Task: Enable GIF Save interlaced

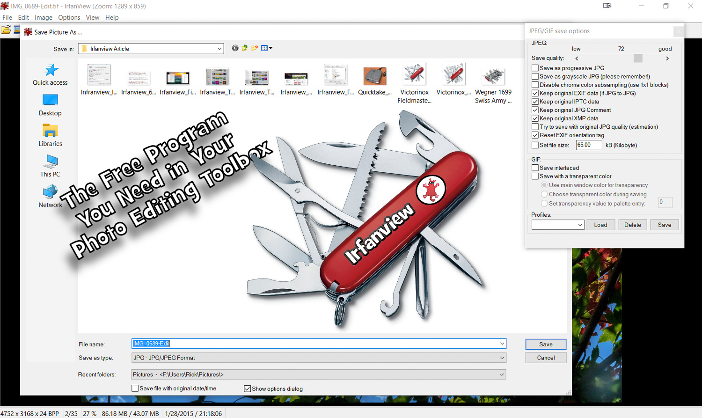Action: (x=535, y=168)
